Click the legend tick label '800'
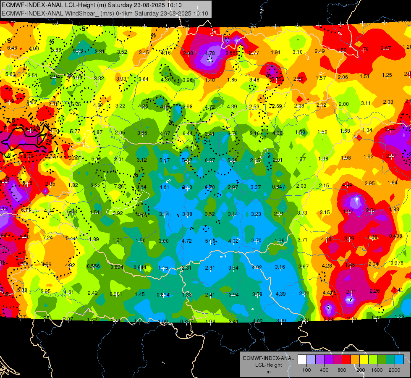 coord(342,370)
